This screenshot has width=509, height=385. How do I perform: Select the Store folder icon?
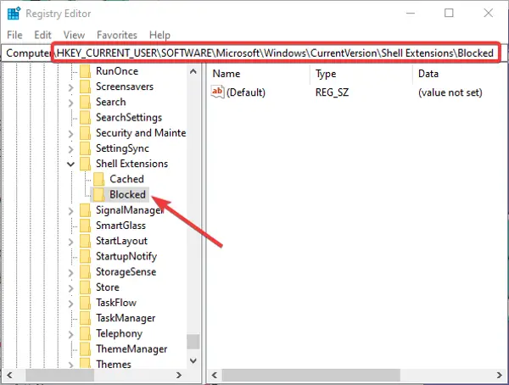pos(86,287)
